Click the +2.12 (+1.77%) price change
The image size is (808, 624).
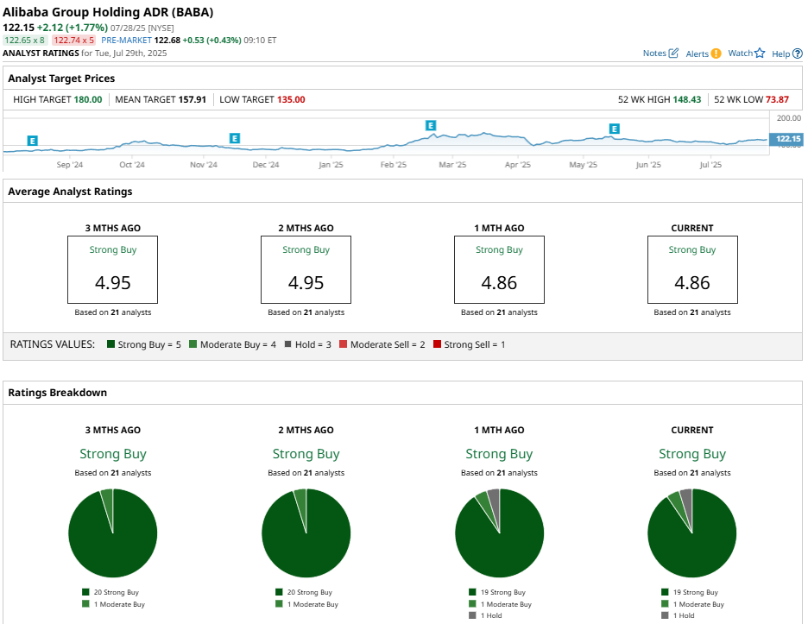(73, 28)
